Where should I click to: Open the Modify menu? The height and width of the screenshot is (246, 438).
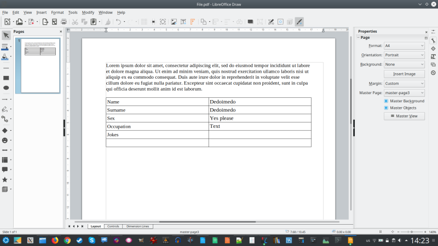pyautogui.click(x=88, y=12)
